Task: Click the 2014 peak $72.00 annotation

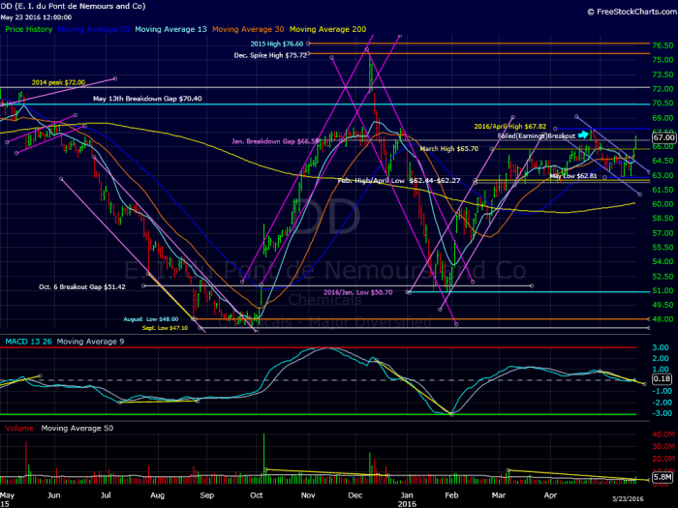Action: pos(58,82)
